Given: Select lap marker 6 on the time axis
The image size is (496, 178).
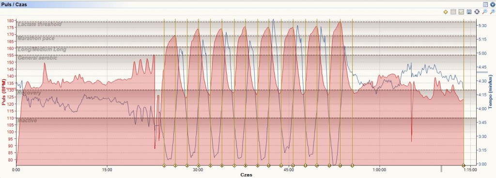Looking at the screenshot, I should (222, 165).
